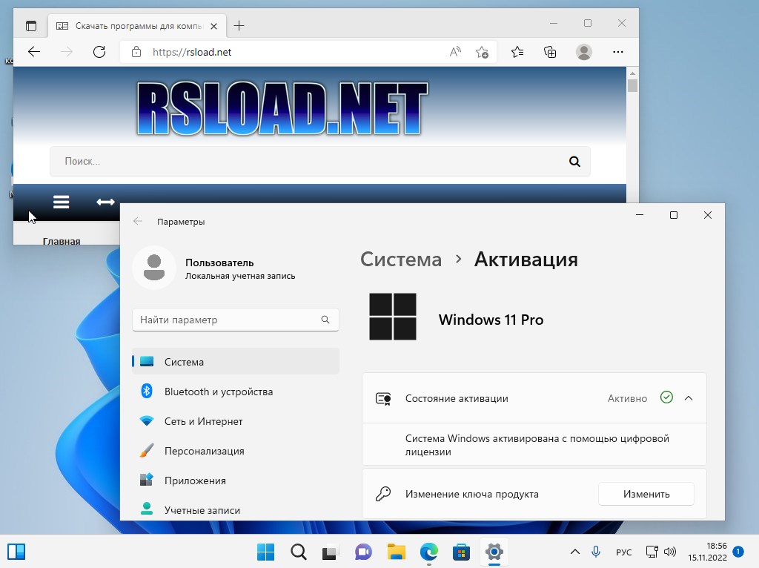Open Edge settings and more menu
This screenshot has width=759, height=568.
click(617, 52)
